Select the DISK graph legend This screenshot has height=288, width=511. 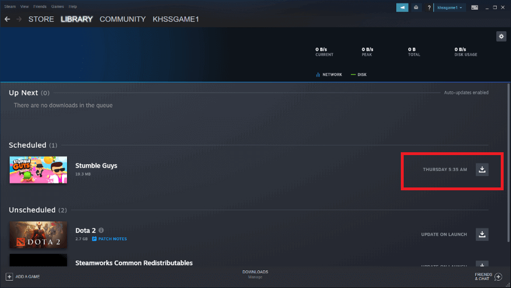(x=358, y=74)
